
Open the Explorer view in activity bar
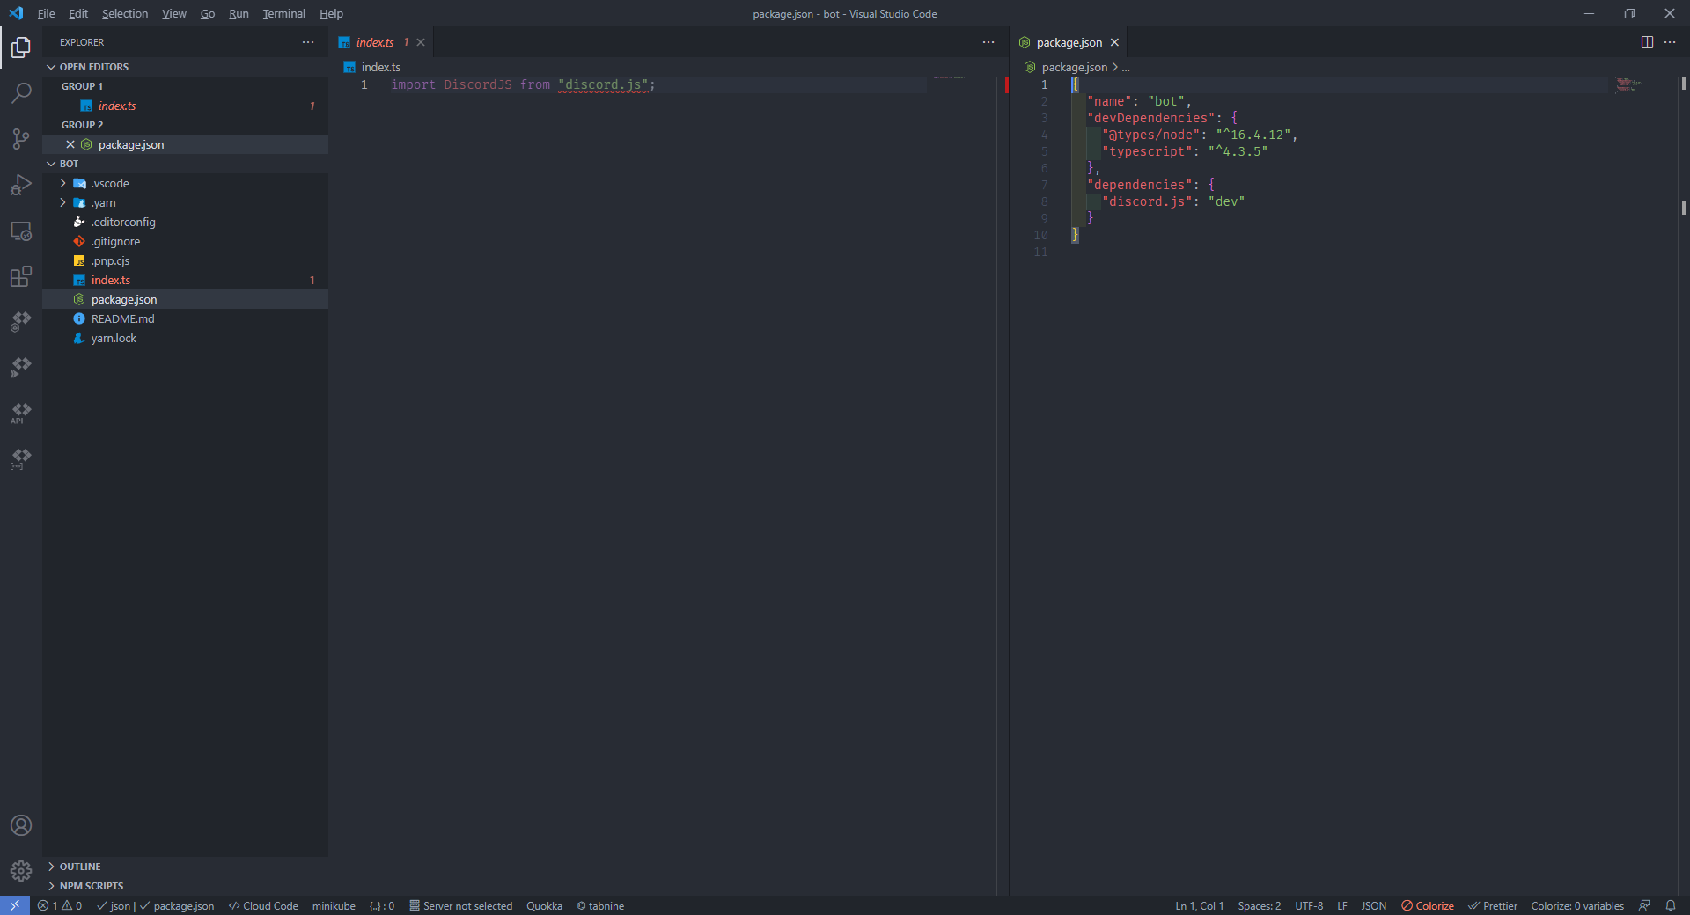point(21,47)
